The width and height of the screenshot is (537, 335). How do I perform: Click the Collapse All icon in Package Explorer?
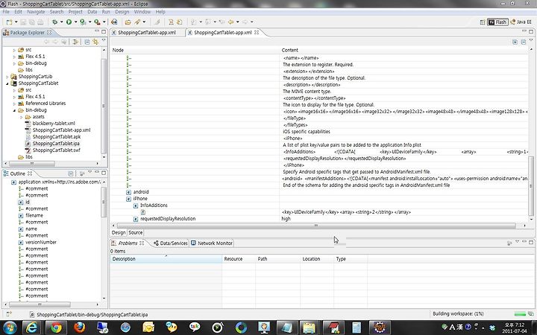[87, 42]
